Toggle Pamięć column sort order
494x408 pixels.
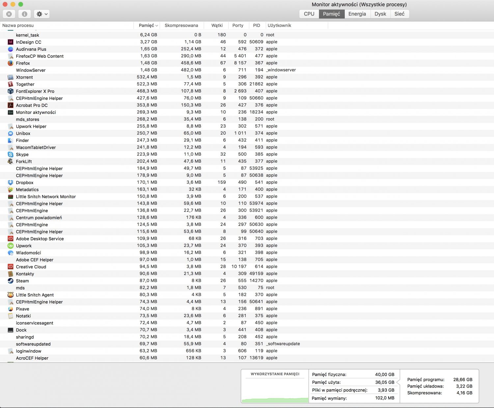pyautogui.click(x=147, y=25)
